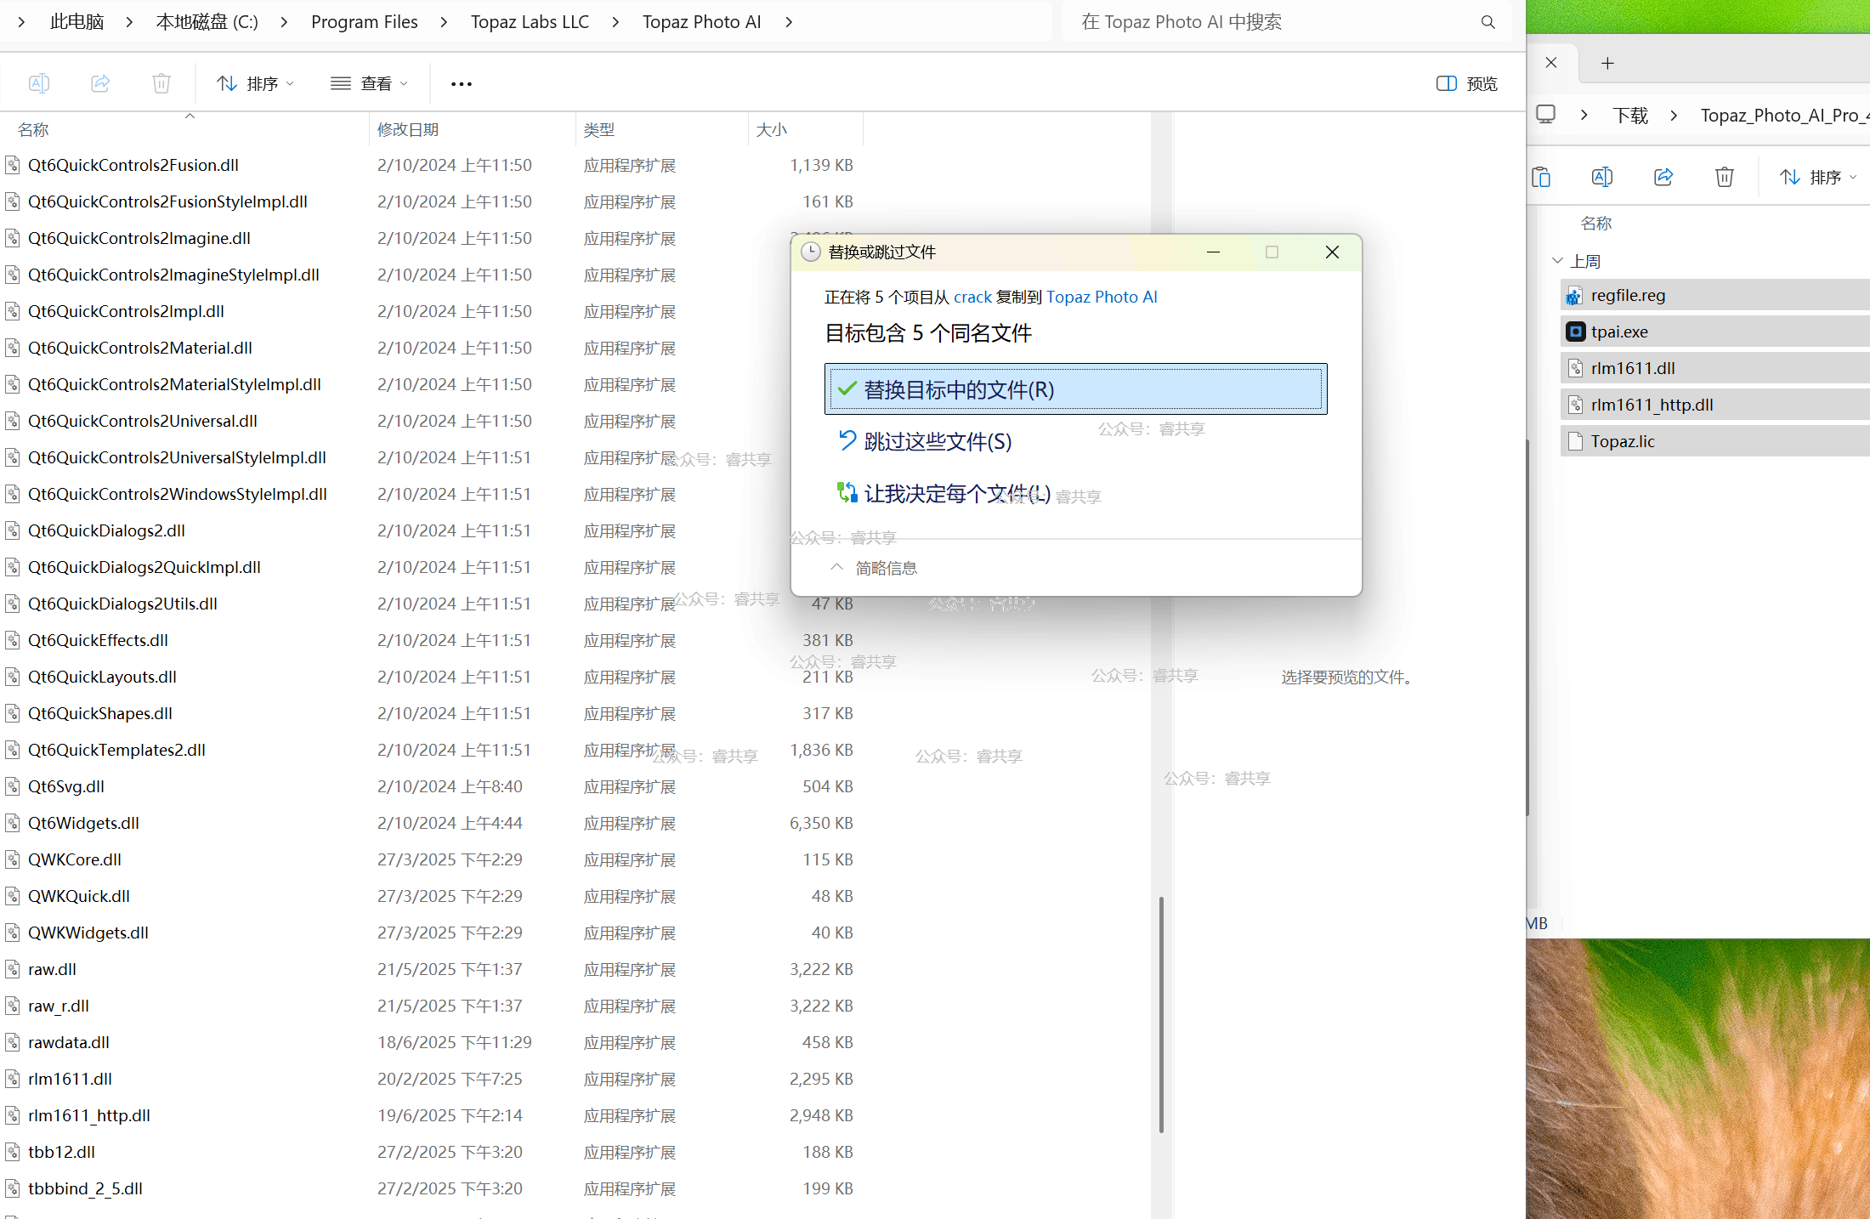Select rlm1611_http.dll in right window

(x=1715, y=405)
